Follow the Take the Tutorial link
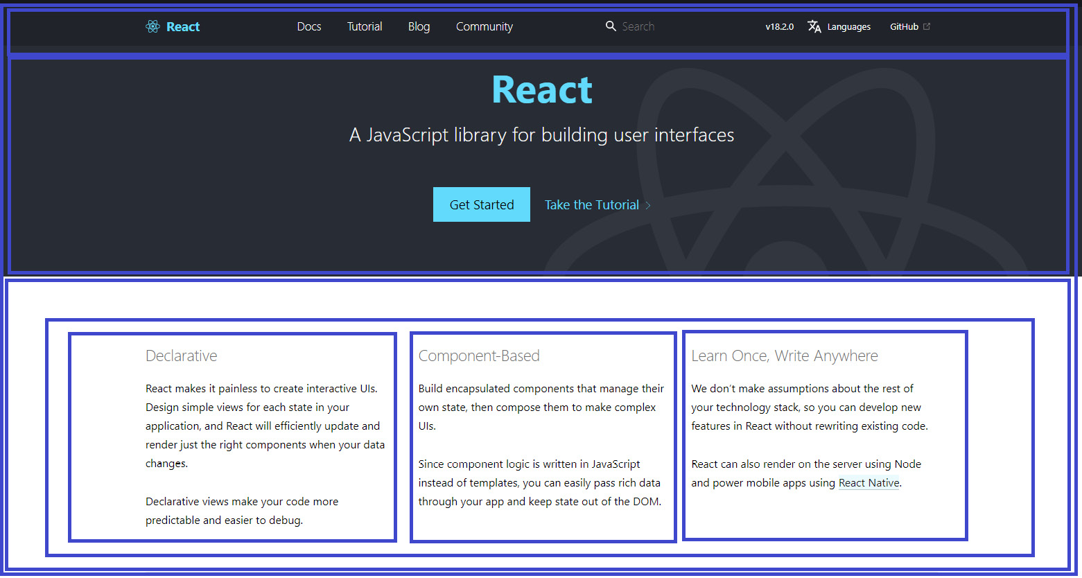This screenshot has height=578, width=1082. coord(591,204)
